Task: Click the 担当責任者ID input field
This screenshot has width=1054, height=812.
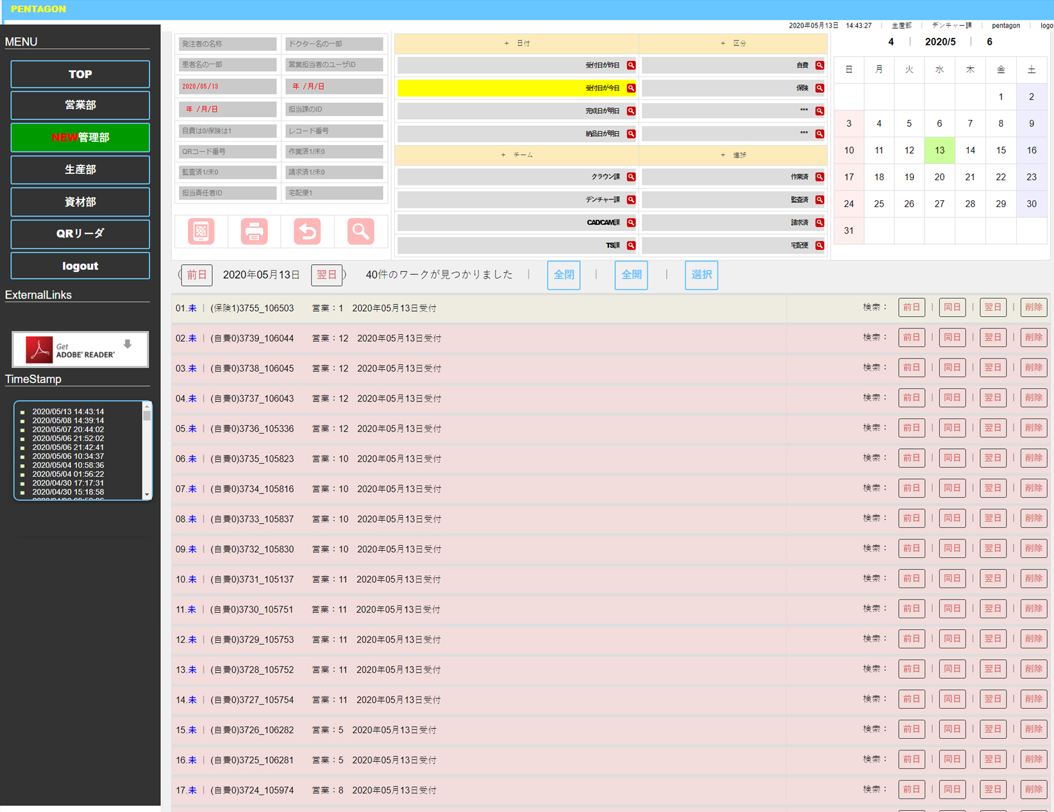Action: click(x=228, y=193)
